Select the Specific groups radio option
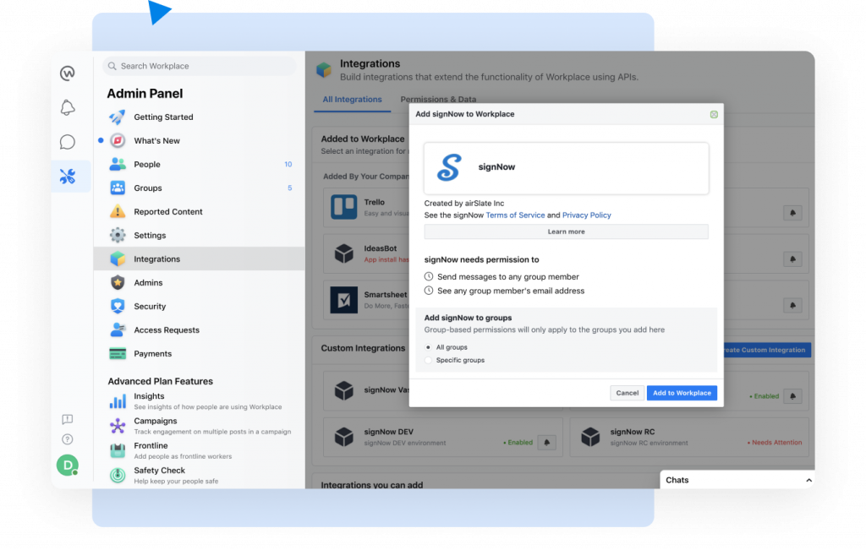 [428, 361]
